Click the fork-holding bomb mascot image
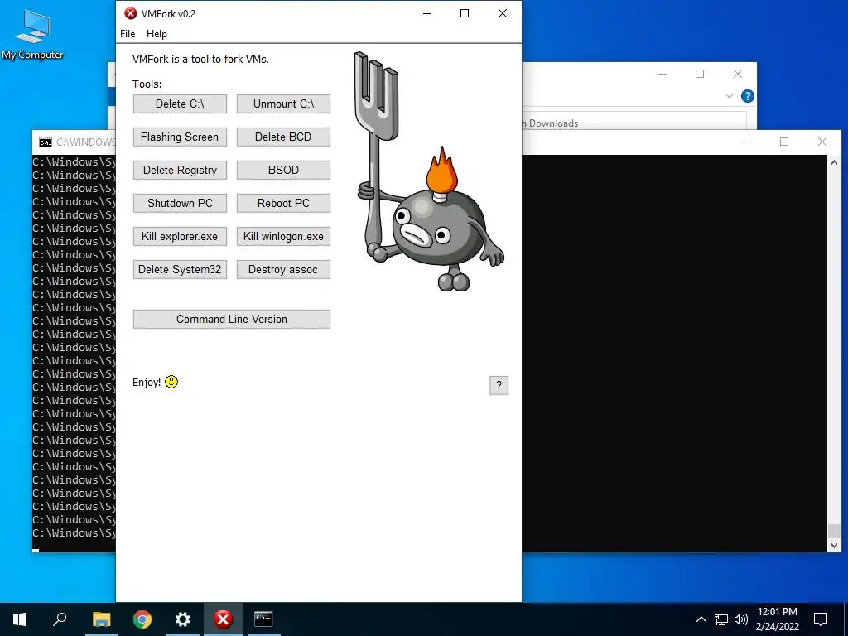848x636 pixels. point(428,172)
